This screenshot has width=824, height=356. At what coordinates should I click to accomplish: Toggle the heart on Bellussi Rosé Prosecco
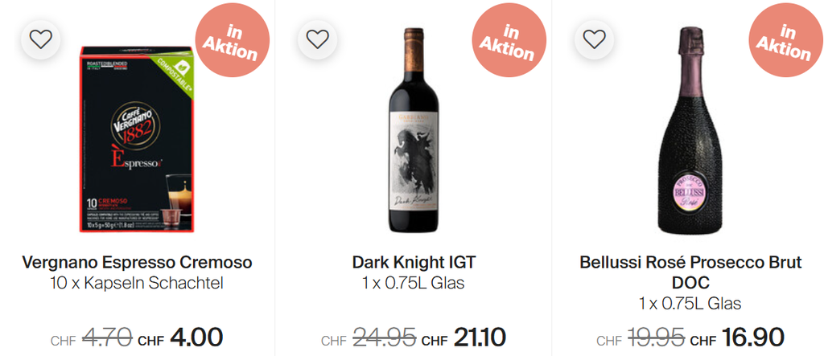click(x=594, y=39)
